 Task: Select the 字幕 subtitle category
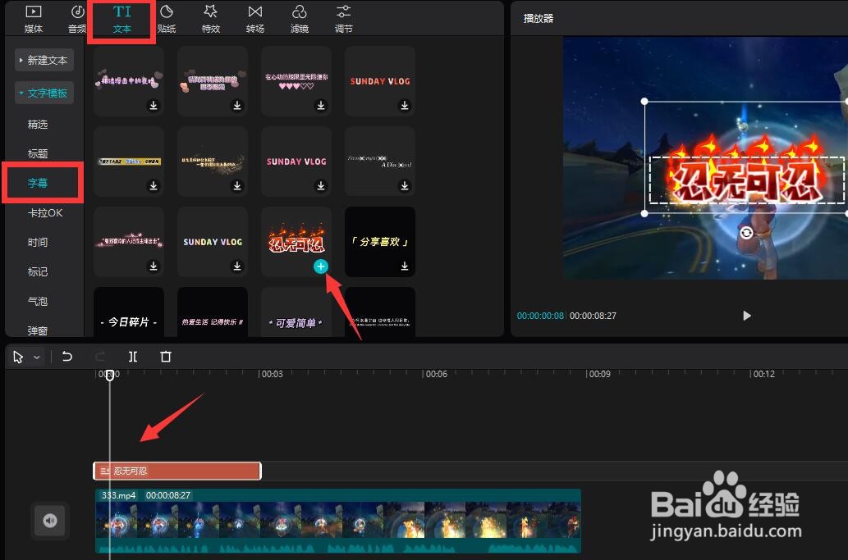click(x=38, y=183)
